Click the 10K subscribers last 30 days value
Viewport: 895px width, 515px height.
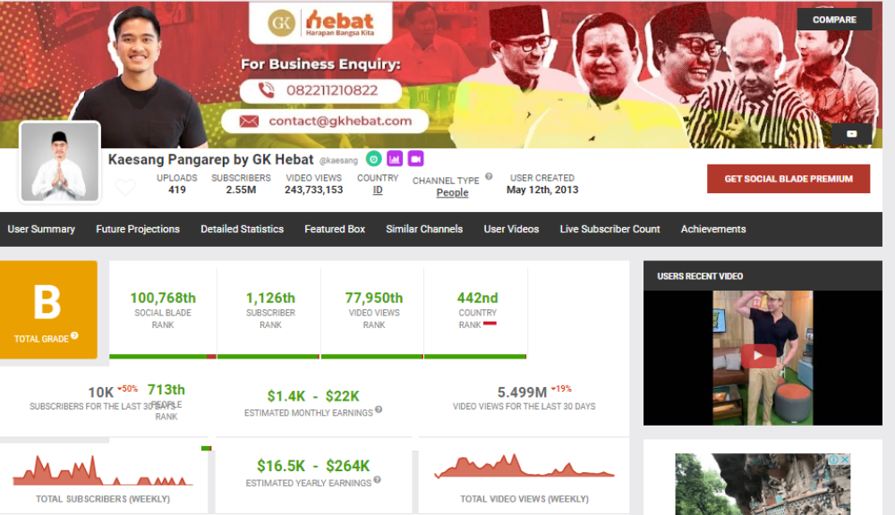click(100, 393)
